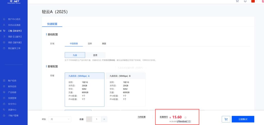Go to 实名认证通道 in the sidebar
Screen dimensions: 264x125
(x=14, y=25)
